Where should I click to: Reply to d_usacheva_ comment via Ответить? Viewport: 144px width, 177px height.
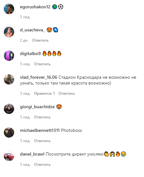(x=40, y=40)
